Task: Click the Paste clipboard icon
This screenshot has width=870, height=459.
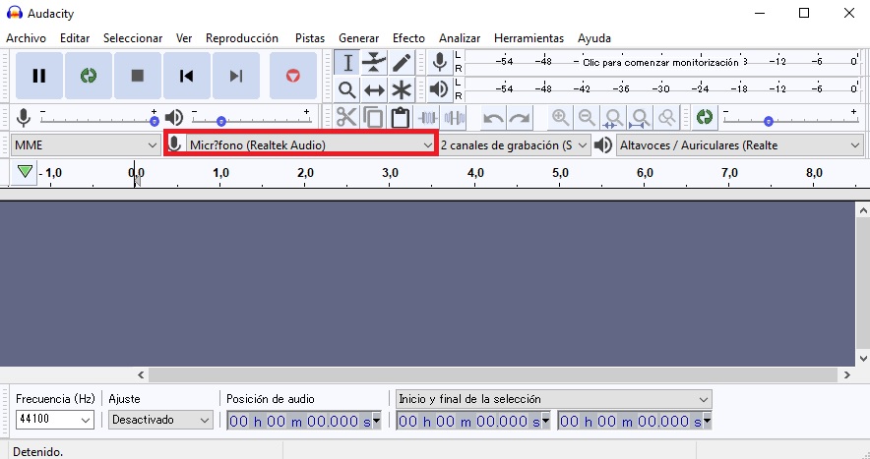Action: click(x=400, y=118)
